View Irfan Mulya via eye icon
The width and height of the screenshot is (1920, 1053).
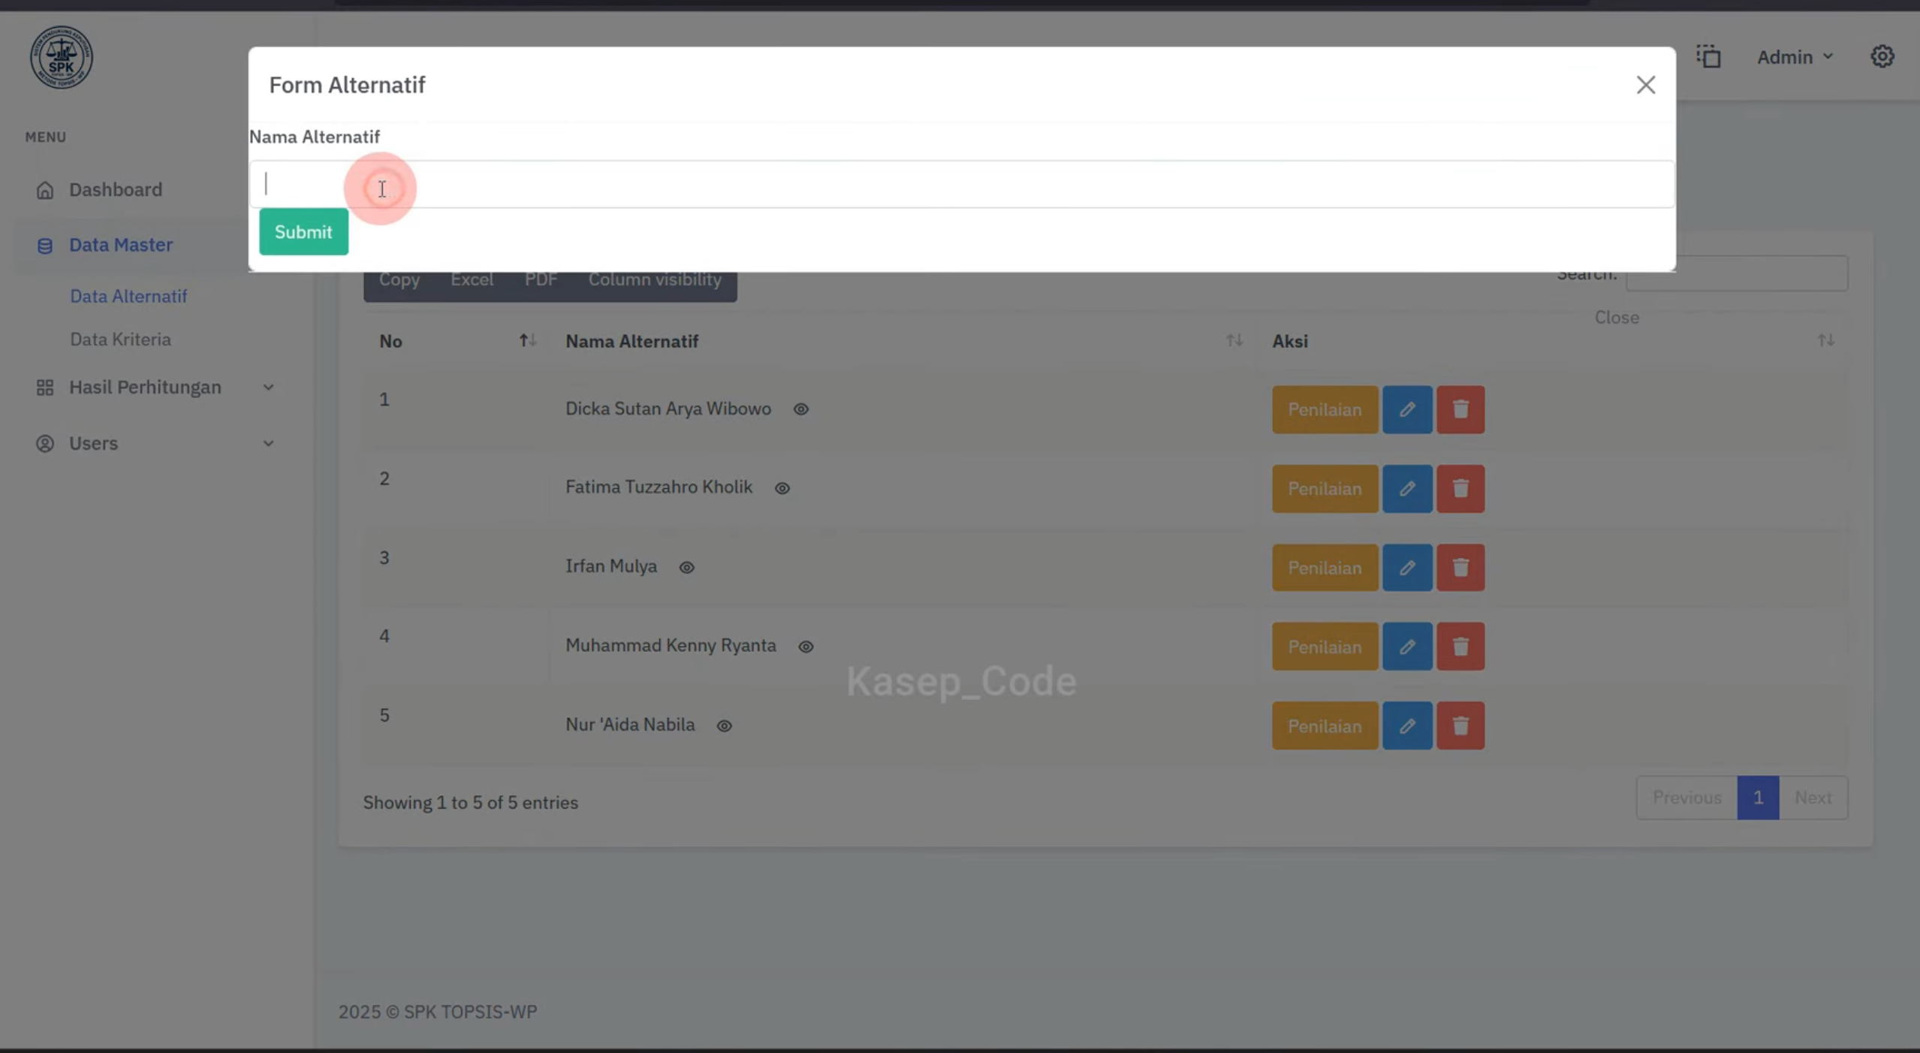pos(686,568)
